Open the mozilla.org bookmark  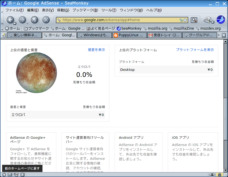pyautogui.click(x=156, y=28)
